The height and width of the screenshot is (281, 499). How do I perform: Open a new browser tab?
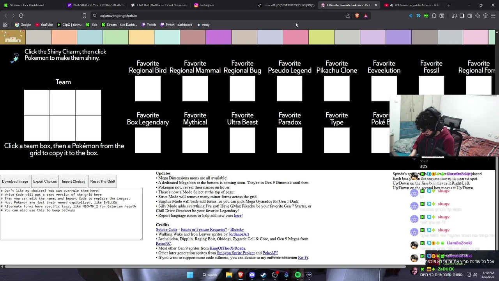pos(449,5)
